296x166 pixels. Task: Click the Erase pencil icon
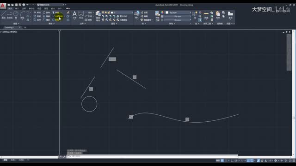(68, 12)
